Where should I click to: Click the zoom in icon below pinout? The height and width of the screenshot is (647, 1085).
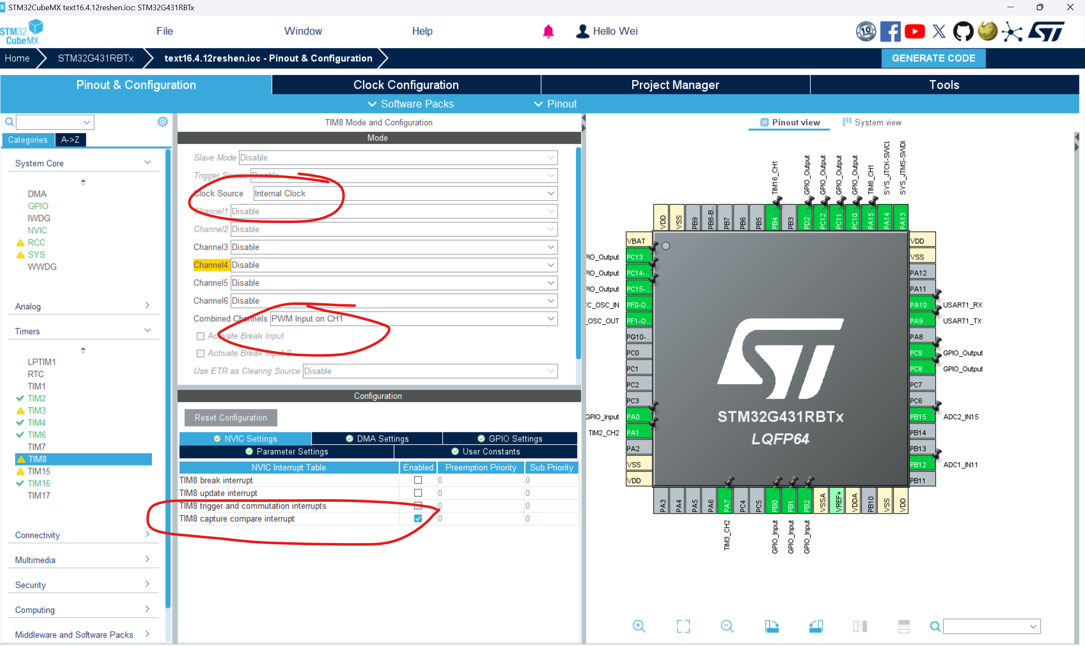point(639,627)
